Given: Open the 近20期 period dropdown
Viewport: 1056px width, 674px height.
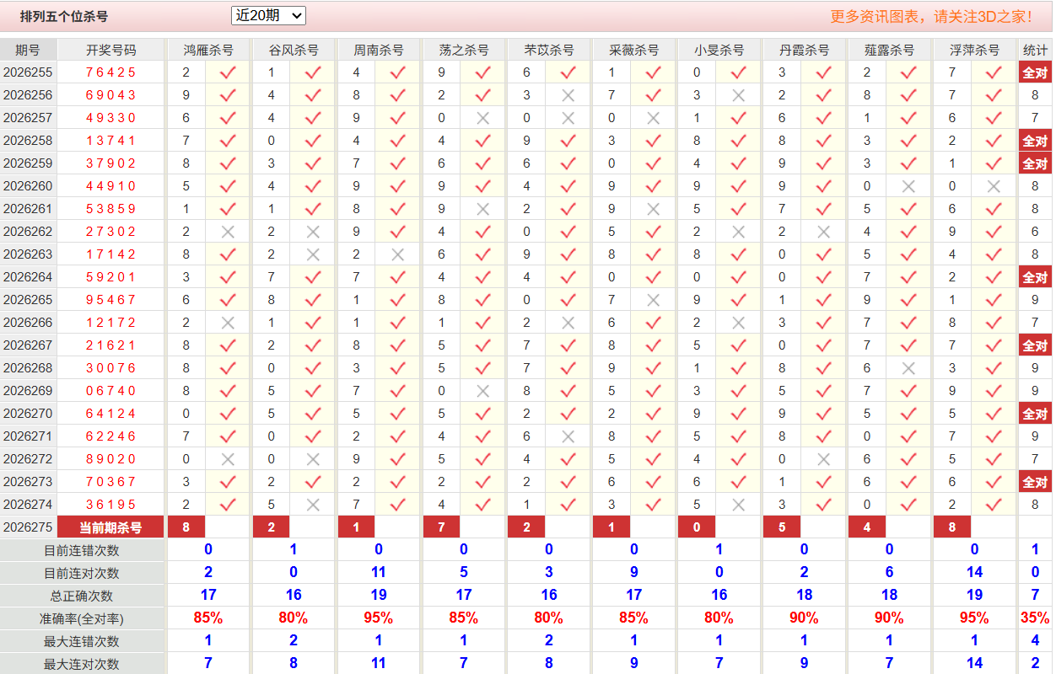Looking at the screenshot, I should [x=268, y=15].
